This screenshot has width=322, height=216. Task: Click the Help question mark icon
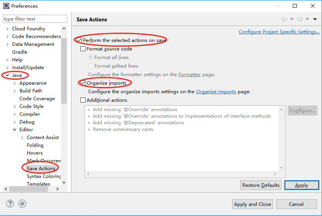click(x=10, y=204)
